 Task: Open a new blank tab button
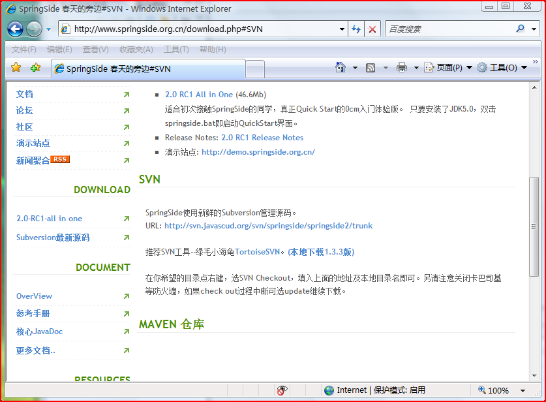(255, 69)
